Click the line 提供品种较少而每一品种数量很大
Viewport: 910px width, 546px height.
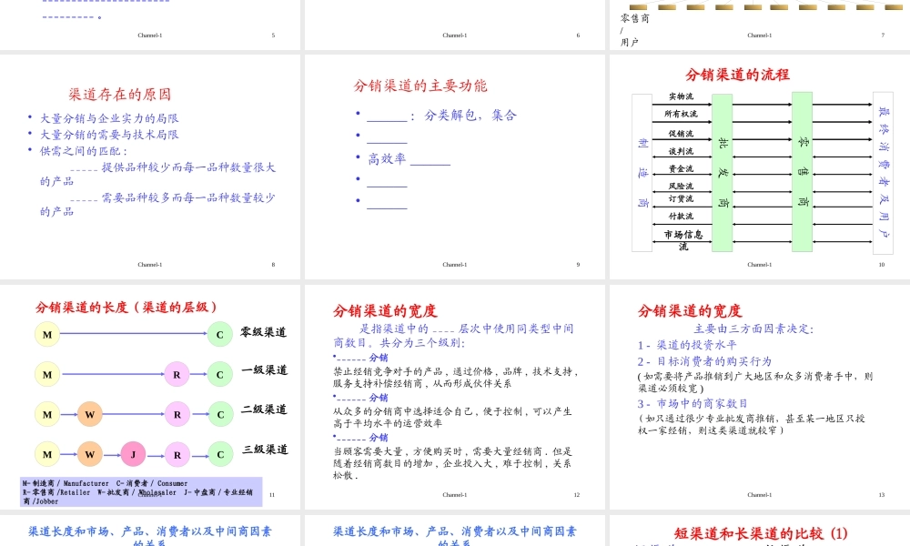tap(188, 167)
